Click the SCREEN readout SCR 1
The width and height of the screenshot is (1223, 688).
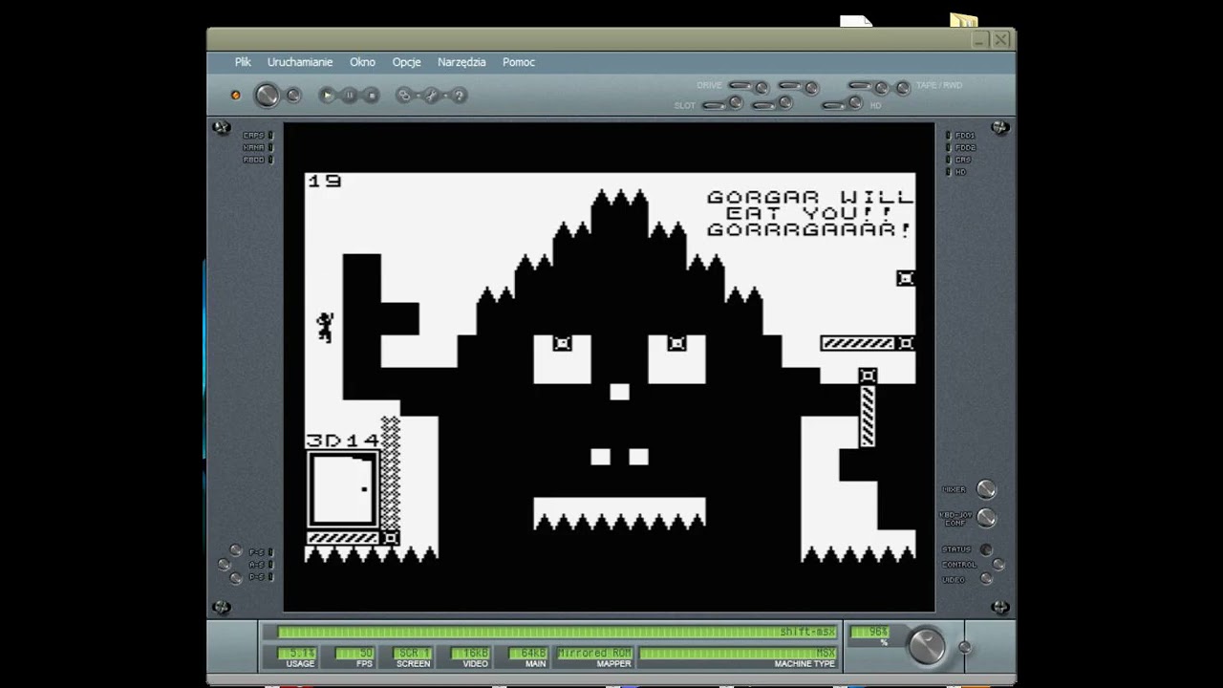(x=413, y=654)
